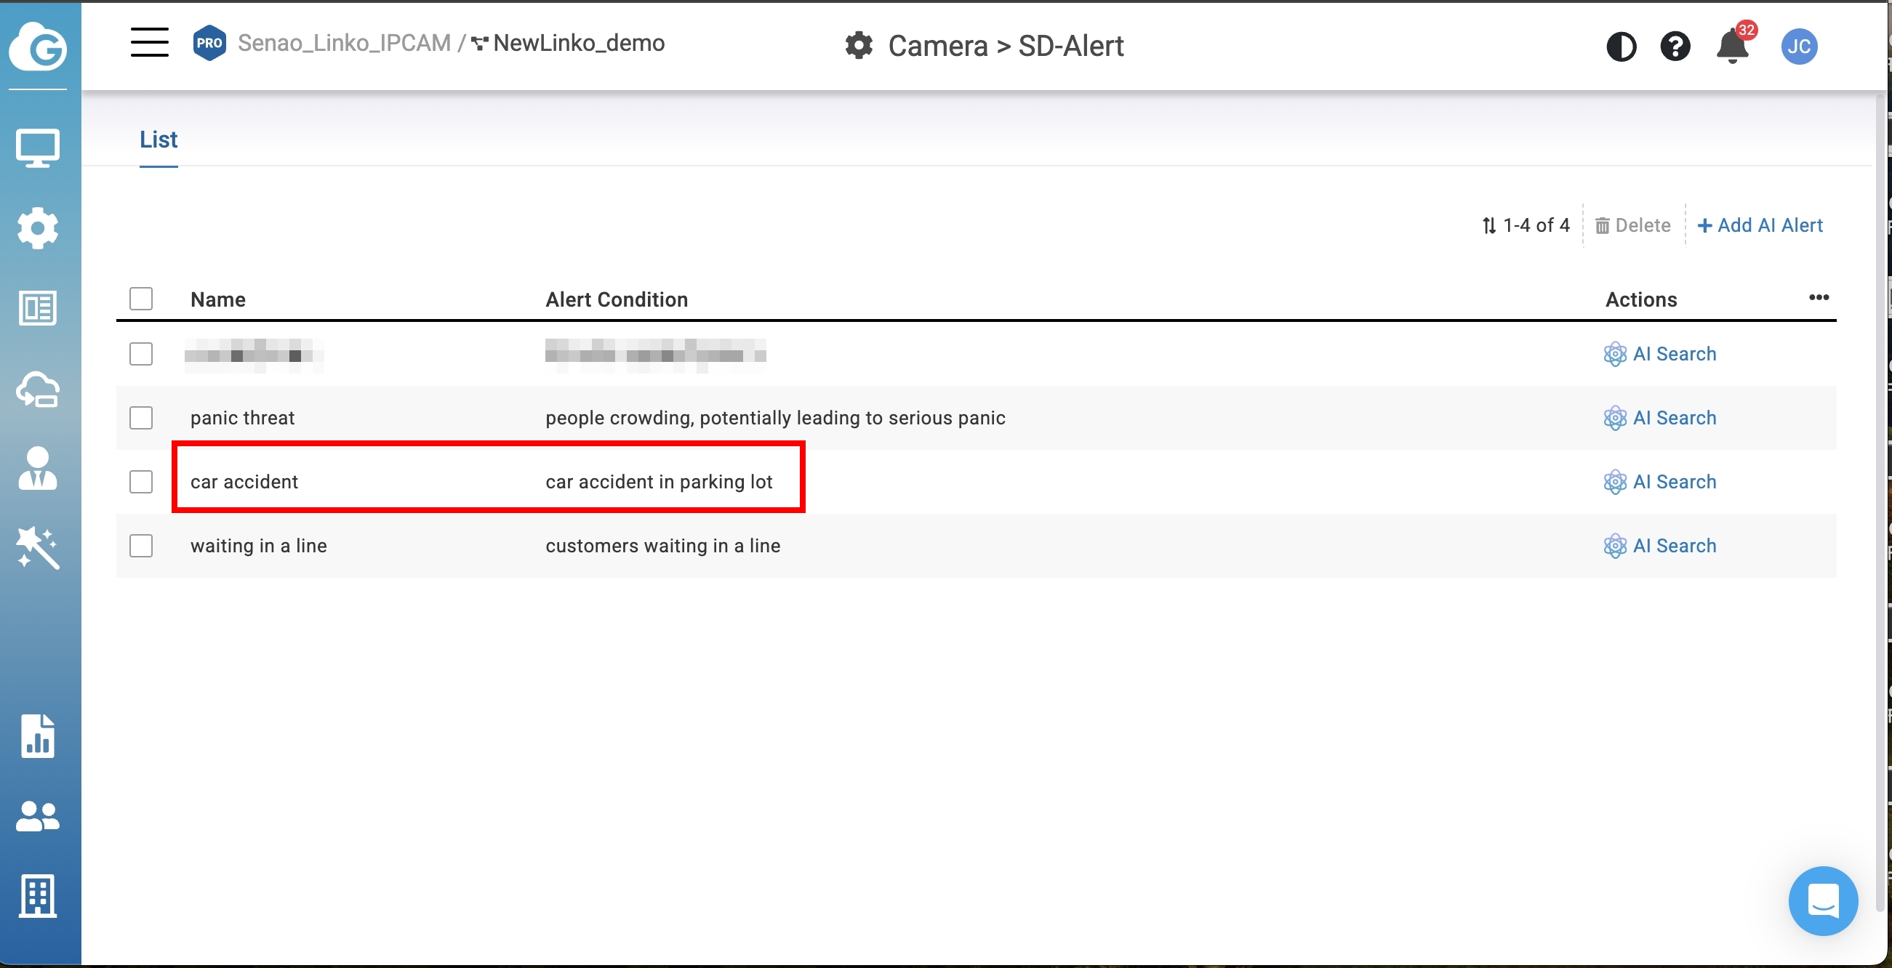Open the chat support bubble
Screen dimensions: 1892x968
1822,900
